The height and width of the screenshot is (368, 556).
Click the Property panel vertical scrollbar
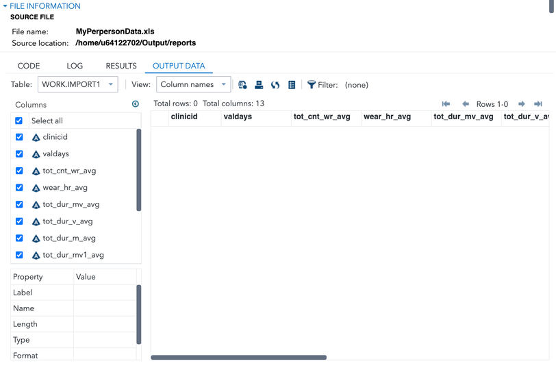tap(138, 315)
